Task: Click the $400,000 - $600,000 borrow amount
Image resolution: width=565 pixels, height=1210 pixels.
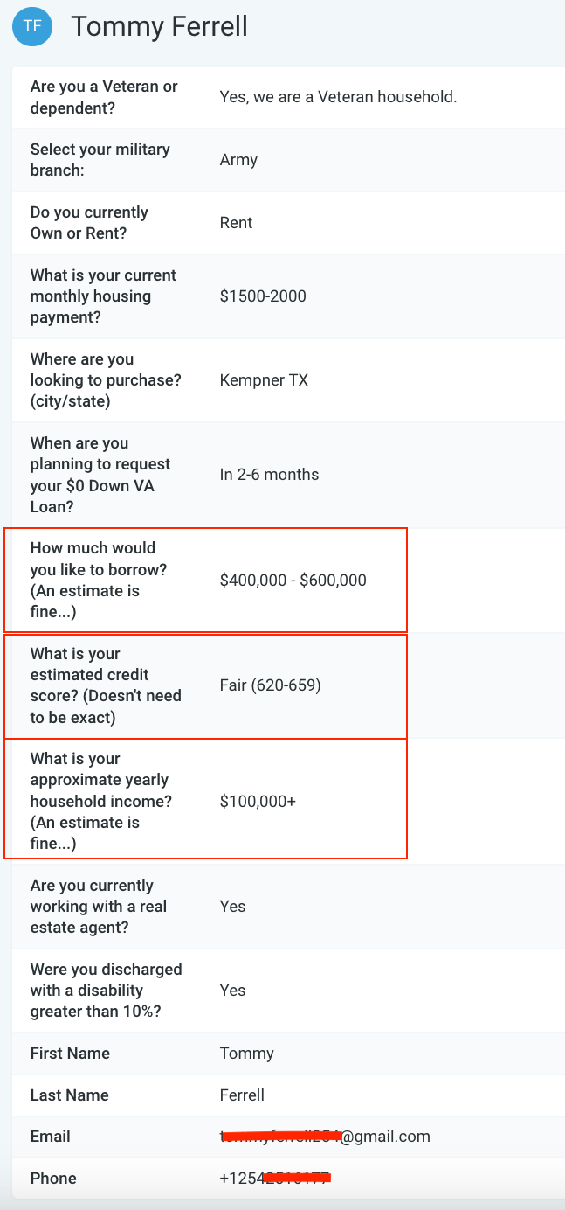Action: tap(293, 581)
